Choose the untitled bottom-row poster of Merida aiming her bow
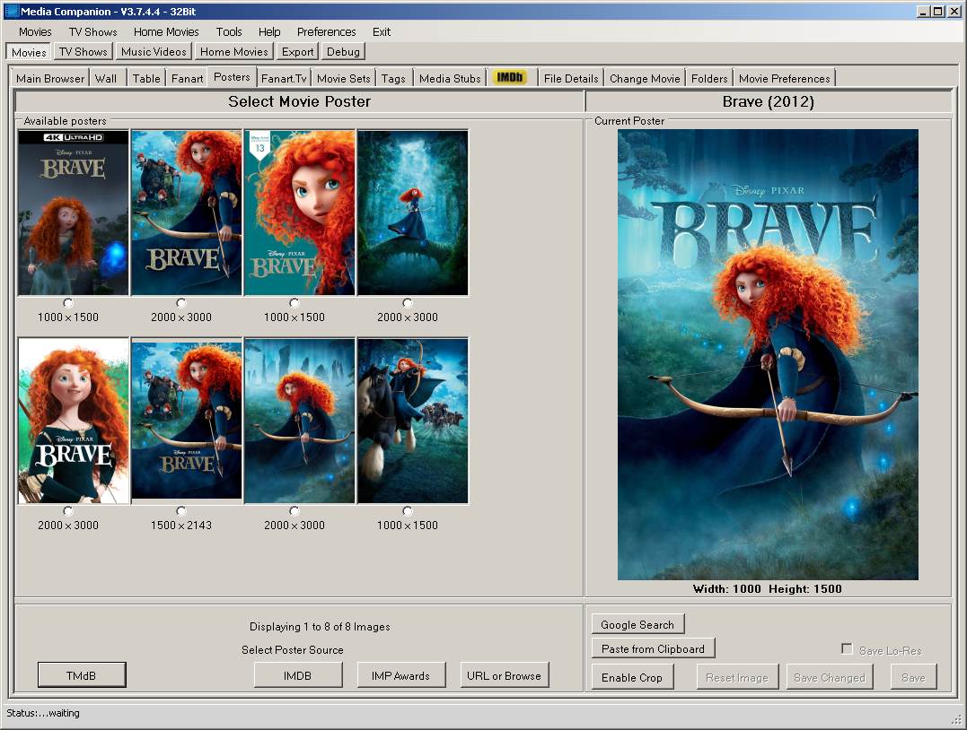967x730 pixels. pos(300,421)
